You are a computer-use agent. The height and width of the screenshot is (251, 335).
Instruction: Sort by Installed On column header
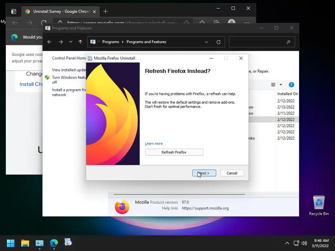point(287,94)
